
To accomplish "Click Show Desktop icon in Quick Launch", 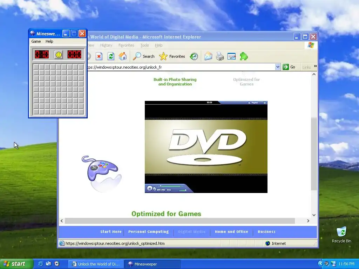I will click(x=48, y=264).
